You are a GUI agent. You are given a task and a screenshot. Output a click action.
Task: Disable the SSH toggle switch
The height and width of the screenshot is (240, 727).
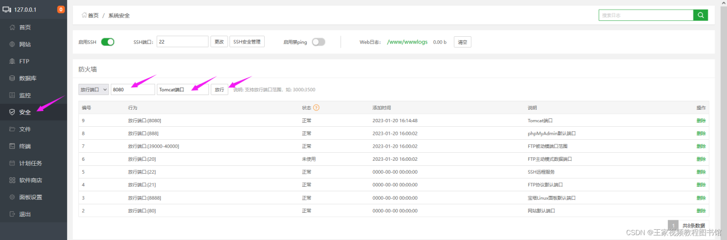(107, 42)
